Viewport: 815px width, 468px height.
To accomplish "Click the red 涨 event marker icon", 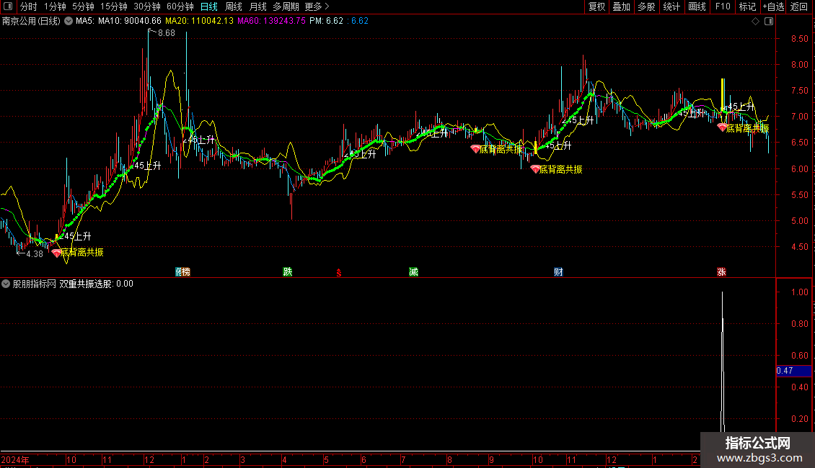I will tap(721, 272).
